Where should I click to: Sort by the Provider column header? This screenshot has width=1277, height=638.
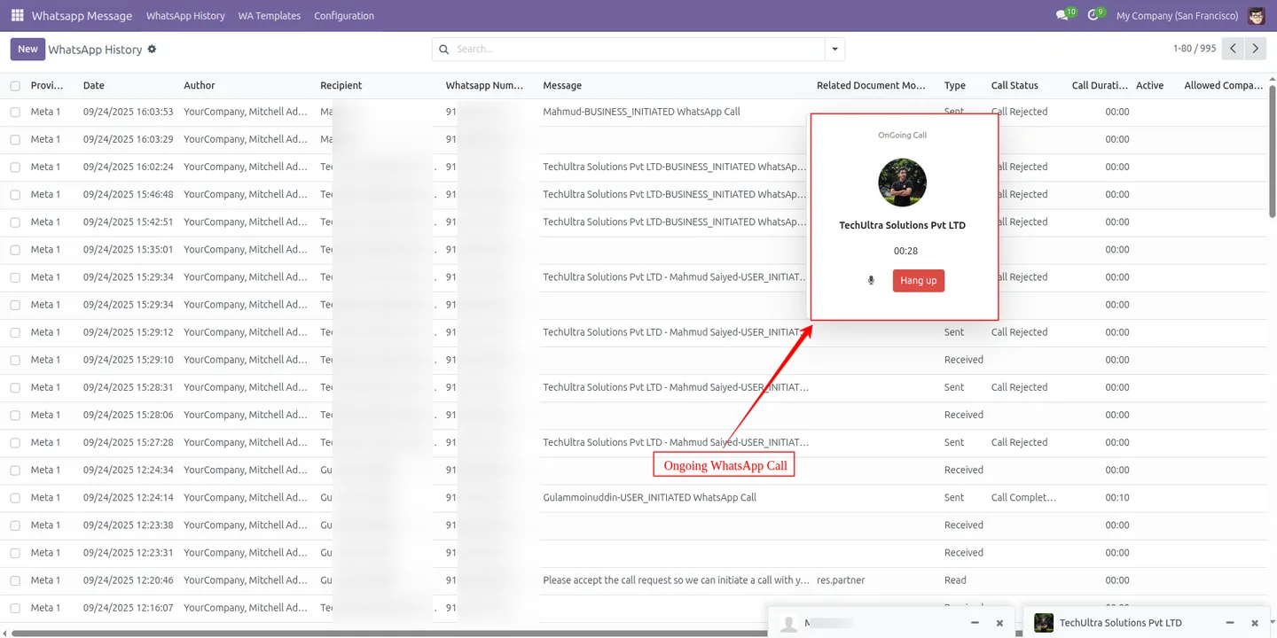coord(47,86)
